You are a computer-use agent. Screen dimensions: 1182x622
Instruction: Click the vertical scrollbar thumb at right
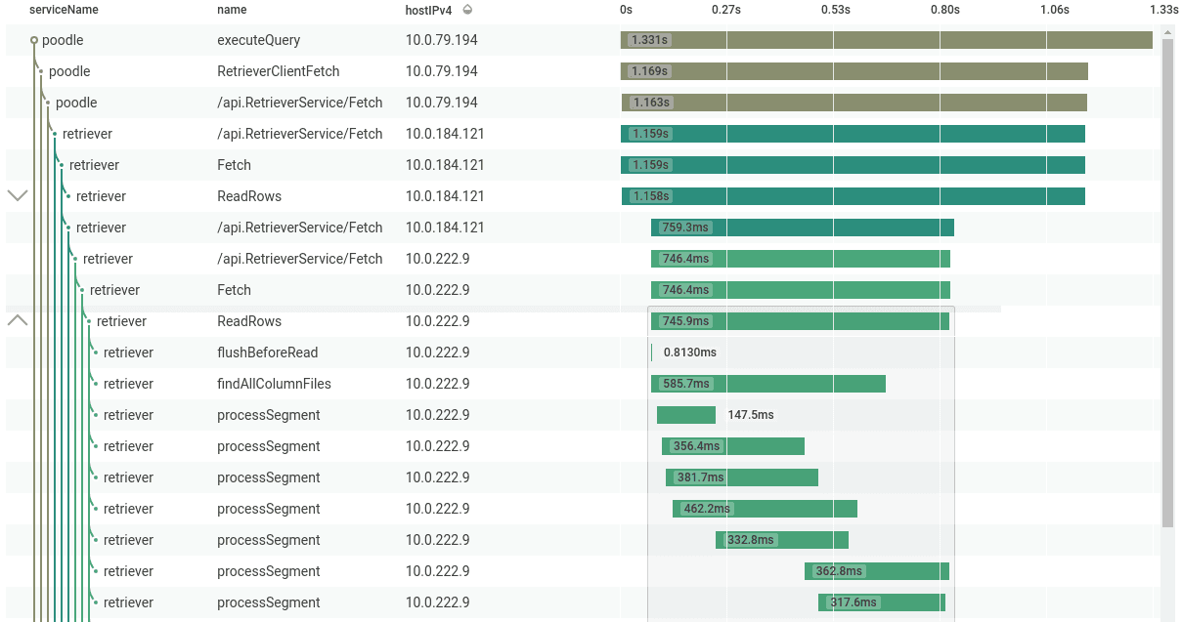pyautogui.click(x=1167, y=283)
